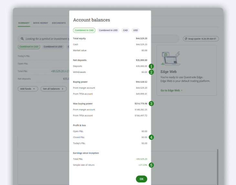This screenshot has width=236, height=185.
Task: Go to the Documents tab
Action: point(59,23)
